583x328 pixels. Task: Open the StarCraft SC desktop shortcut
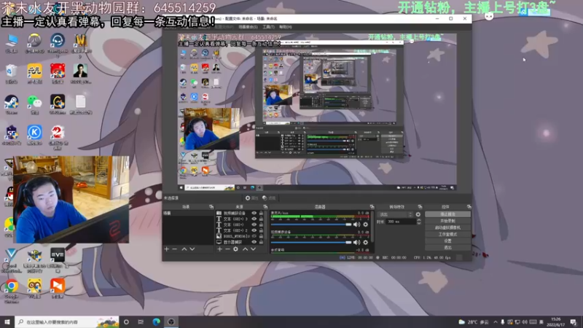12,134
